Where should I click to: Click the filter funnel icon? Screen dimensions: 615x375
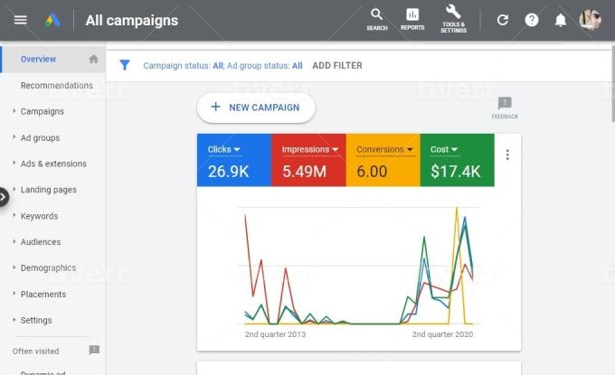(125, 65)
